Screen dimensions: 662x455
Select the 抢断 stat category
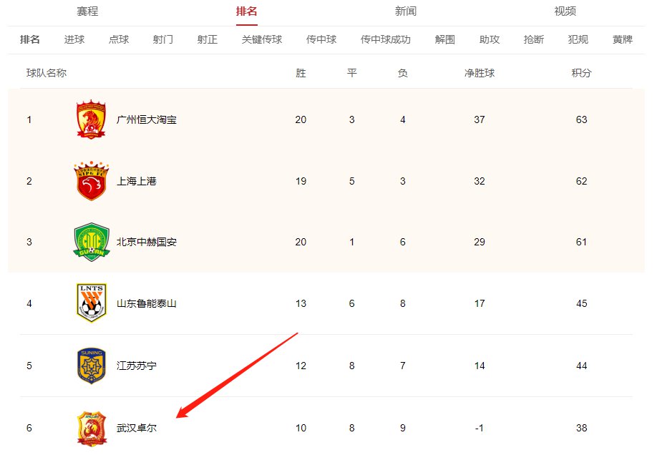[x=533, y=40]
